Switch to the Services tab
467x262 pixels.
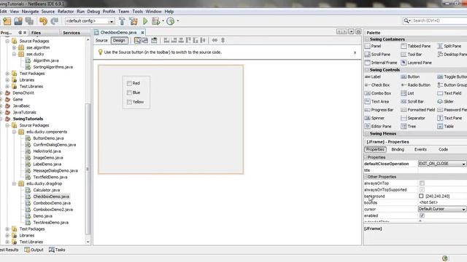pyautogui.click(x=72, y=33)
